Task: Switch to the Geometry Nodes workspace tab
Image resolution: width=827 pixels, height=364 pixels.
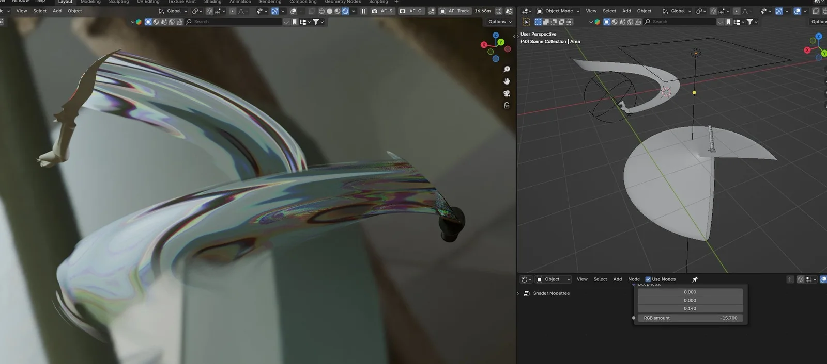Action: (342, 2)
